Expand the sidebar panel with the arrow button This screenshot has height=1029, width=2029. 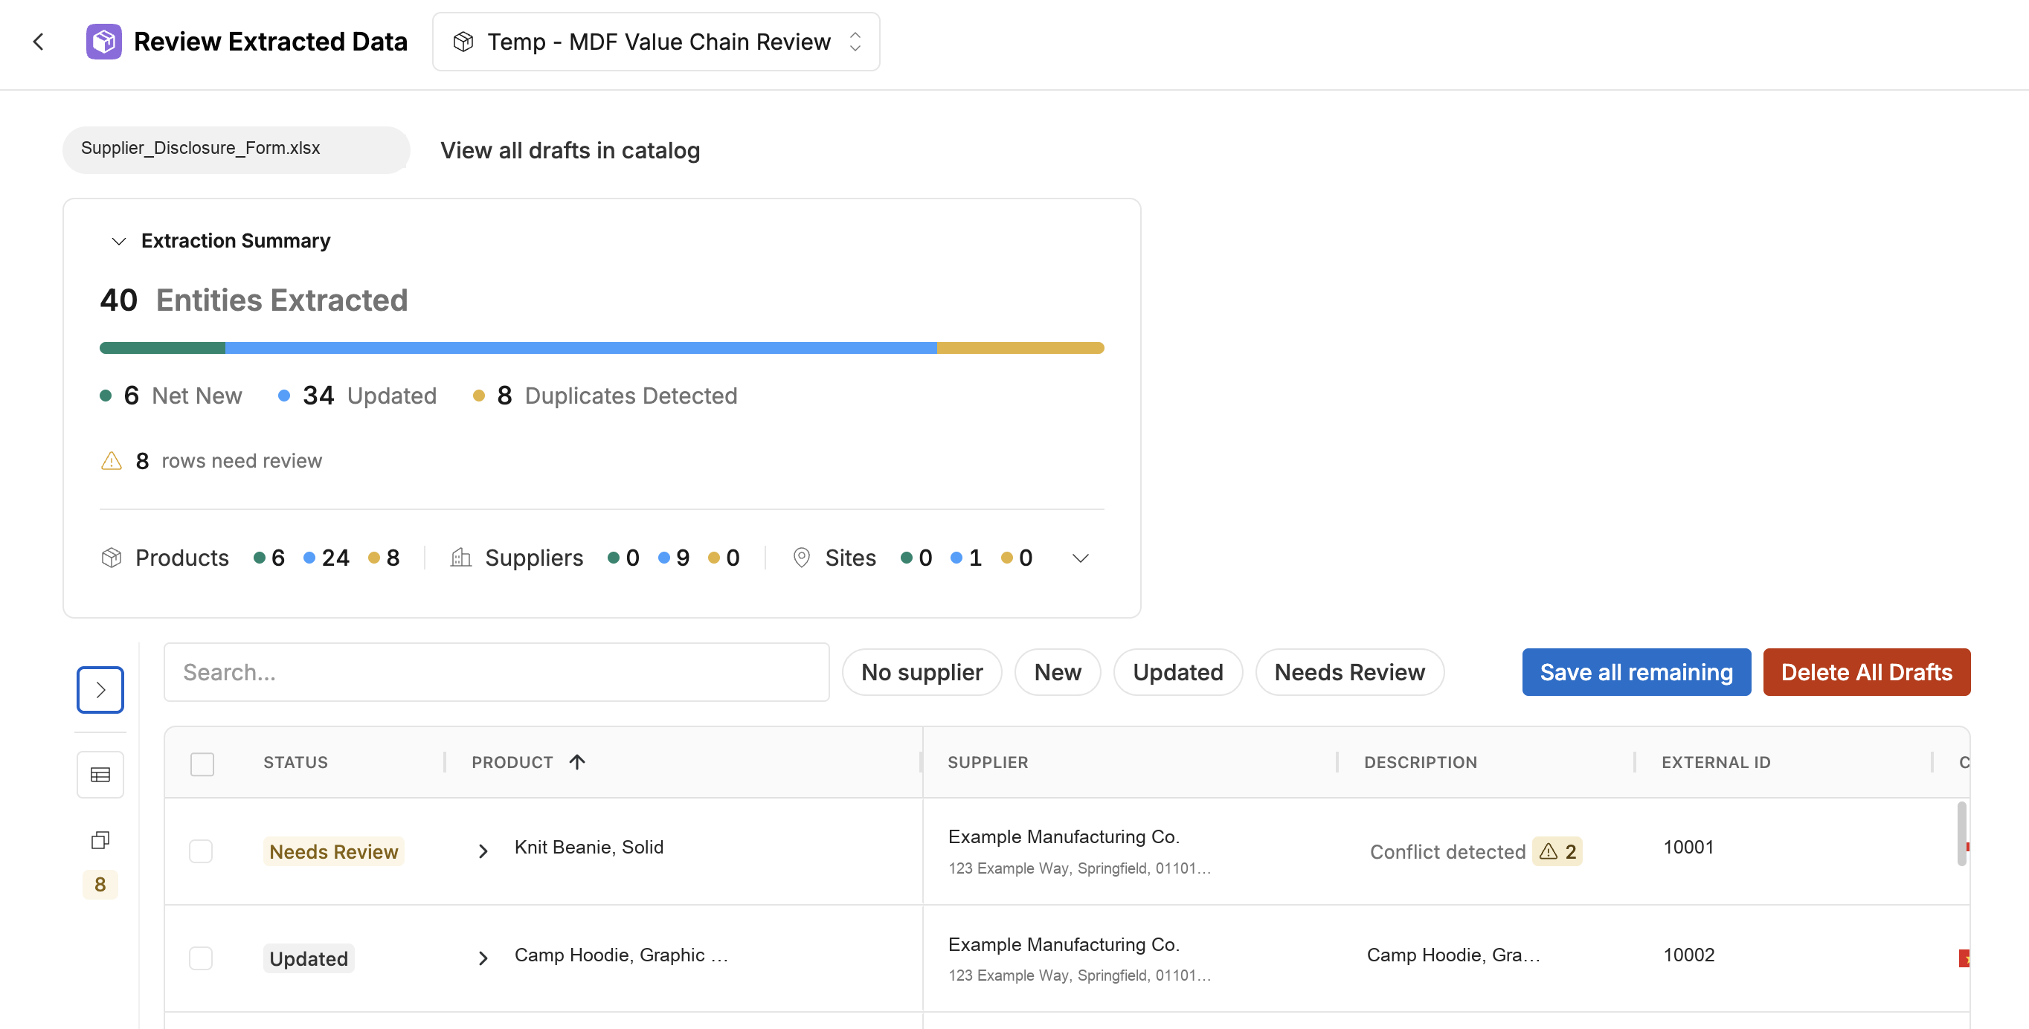100,690
